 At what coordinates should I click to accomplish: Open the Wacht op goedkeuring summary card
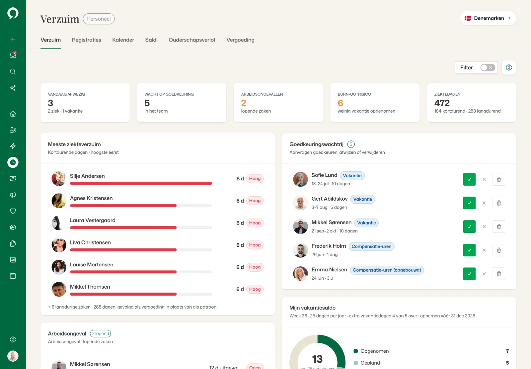pos(182,103)
